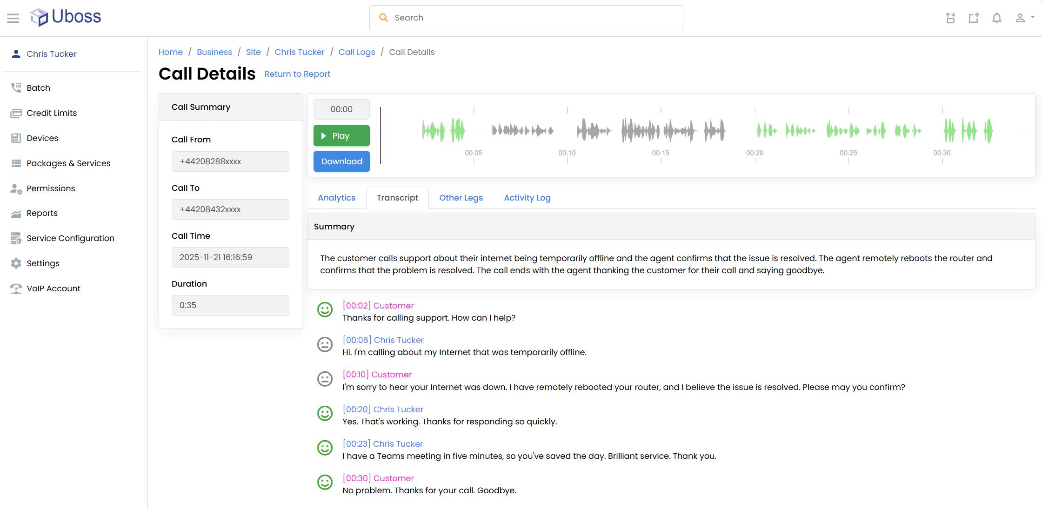Jump to the 00:20 Chris Tucker transcript line
This screenshot has height=510, width=1042.
point(382,409)
